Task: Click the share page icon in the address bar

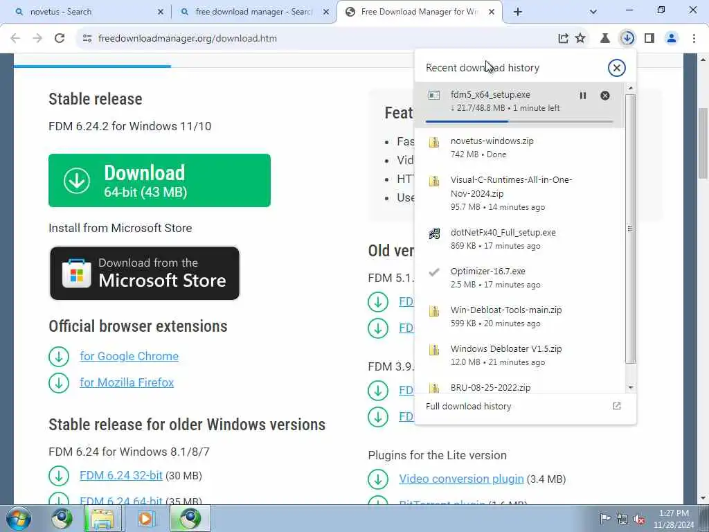Action: 563,38
